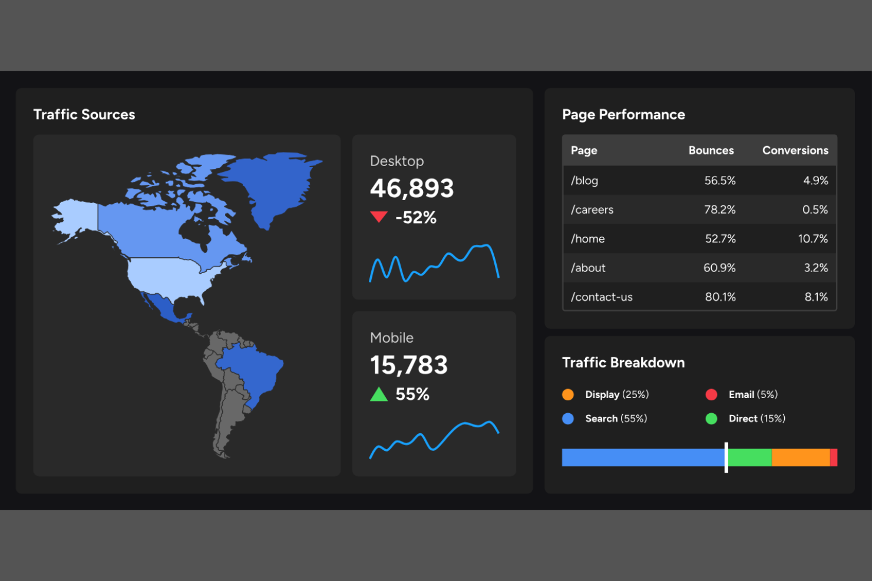Select the red Email legend dot
Image resolution: width=872 pixels, height=581 pixels.
tap(712, 394)
